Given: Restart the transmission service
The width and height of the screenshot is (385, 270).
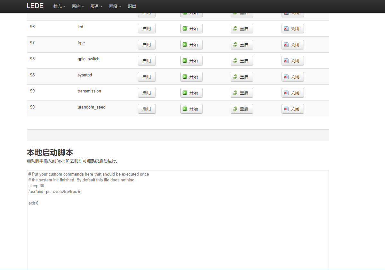Looking at the screenshot, I should 242,92.
